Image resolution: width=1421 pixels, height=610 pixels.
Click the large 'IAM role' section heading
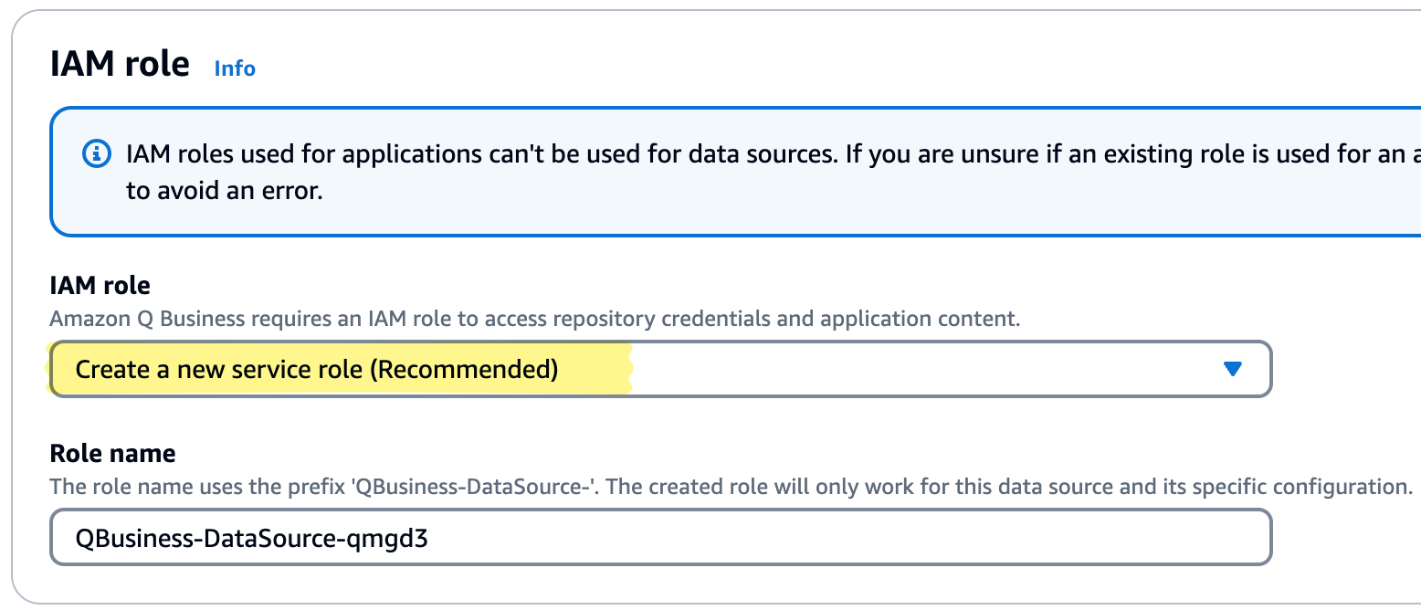tap(120, 66)
